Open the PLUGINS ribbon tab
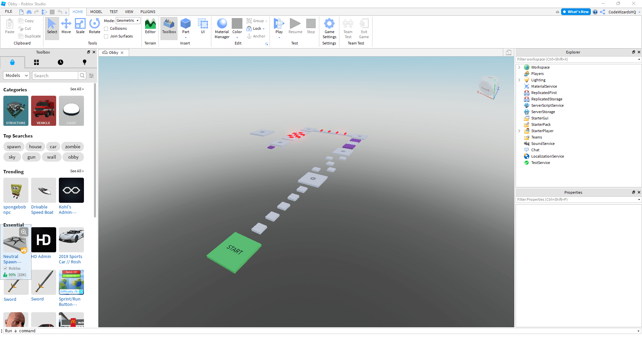 click(148, 12)
